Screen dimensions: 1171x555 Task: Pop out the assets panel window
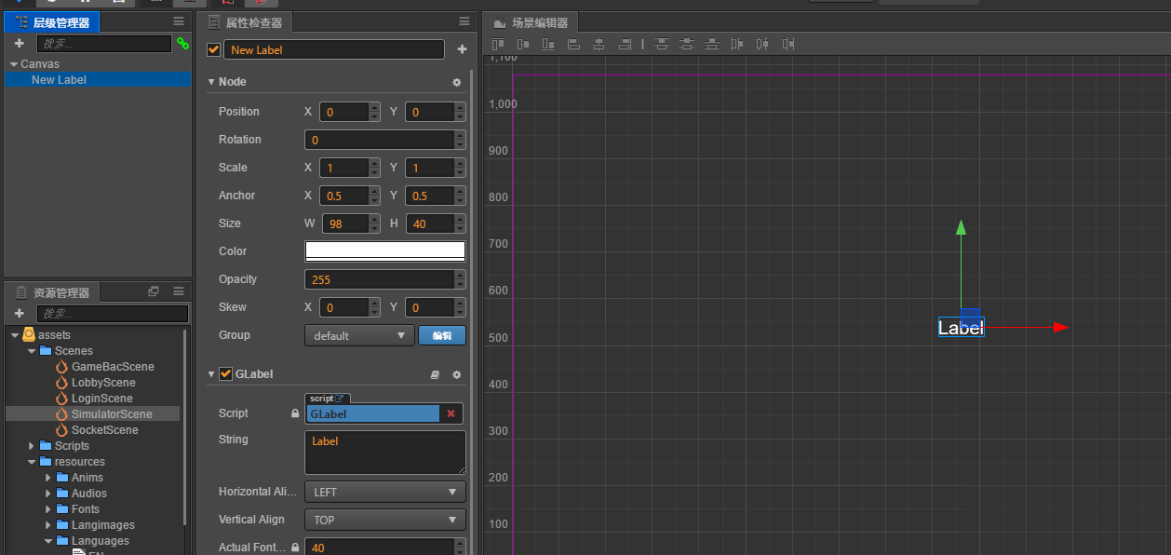[x=154, y=291]
